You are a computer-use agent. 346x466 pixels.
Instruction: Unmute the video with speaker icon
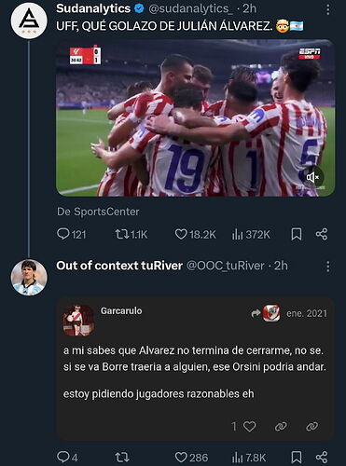312,177
